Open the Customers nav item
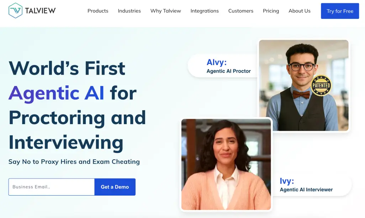Viewport: 365px width, 218px height. (x=241, y=11)
